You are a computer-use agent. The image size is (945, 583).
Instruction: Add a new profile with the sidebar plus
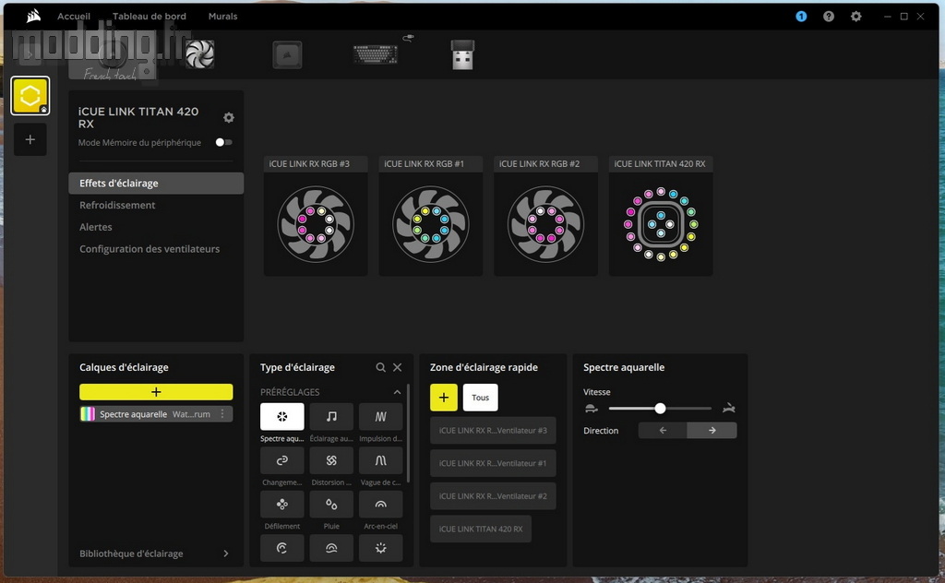30,139
